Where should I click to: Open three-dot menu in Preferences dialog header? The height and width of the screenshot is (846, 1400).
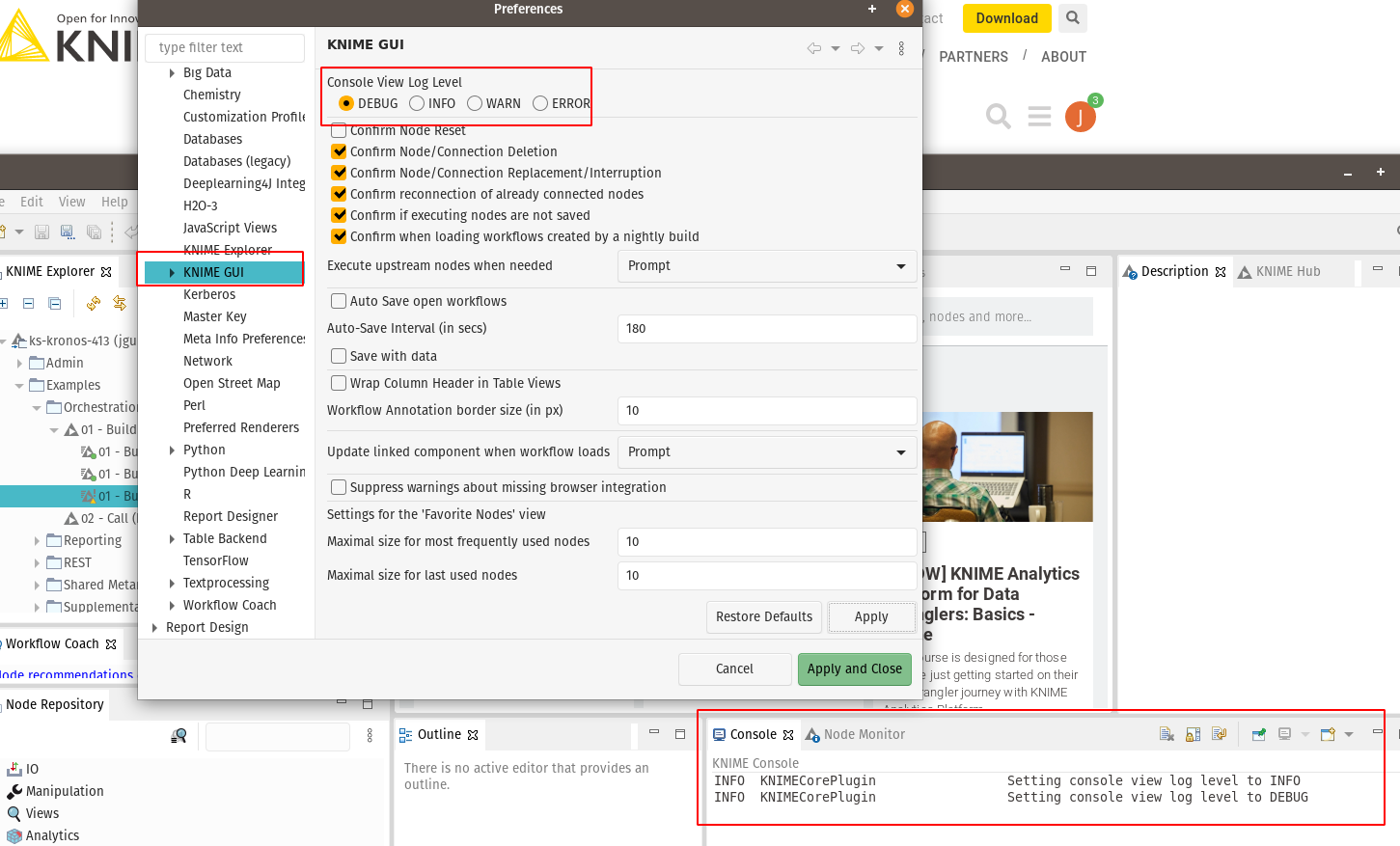tap(901, 48)
